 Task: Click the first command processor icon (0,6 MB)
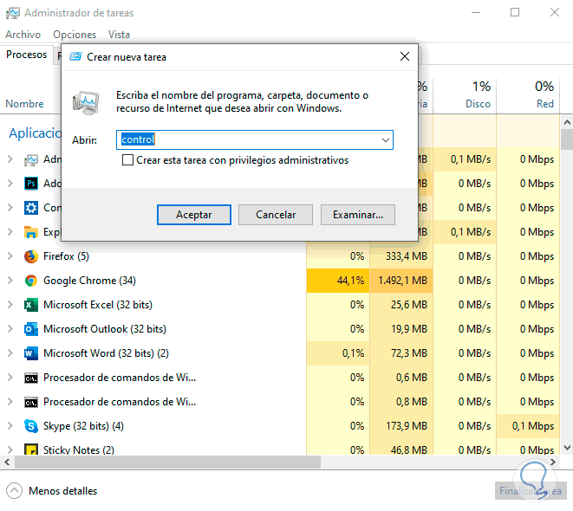point(31,378)
